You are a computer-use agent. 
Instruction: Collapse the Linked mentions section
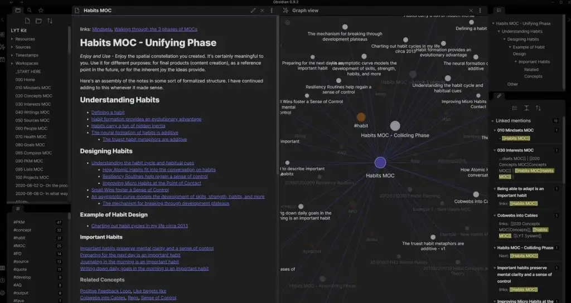493,121
